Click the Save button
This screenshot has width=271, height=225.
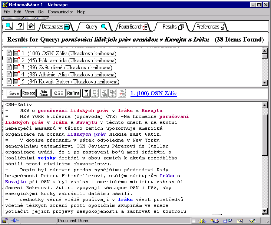click(x=14, y=93)
